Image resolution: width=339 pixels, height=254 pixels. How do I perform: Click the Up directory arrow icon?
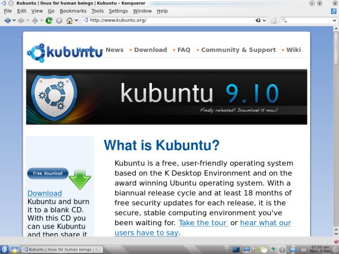(x=35, y=20)
